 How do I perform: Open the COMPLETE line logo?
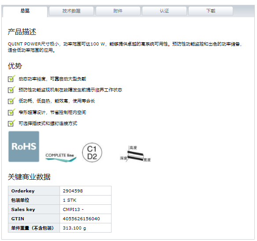61,157
